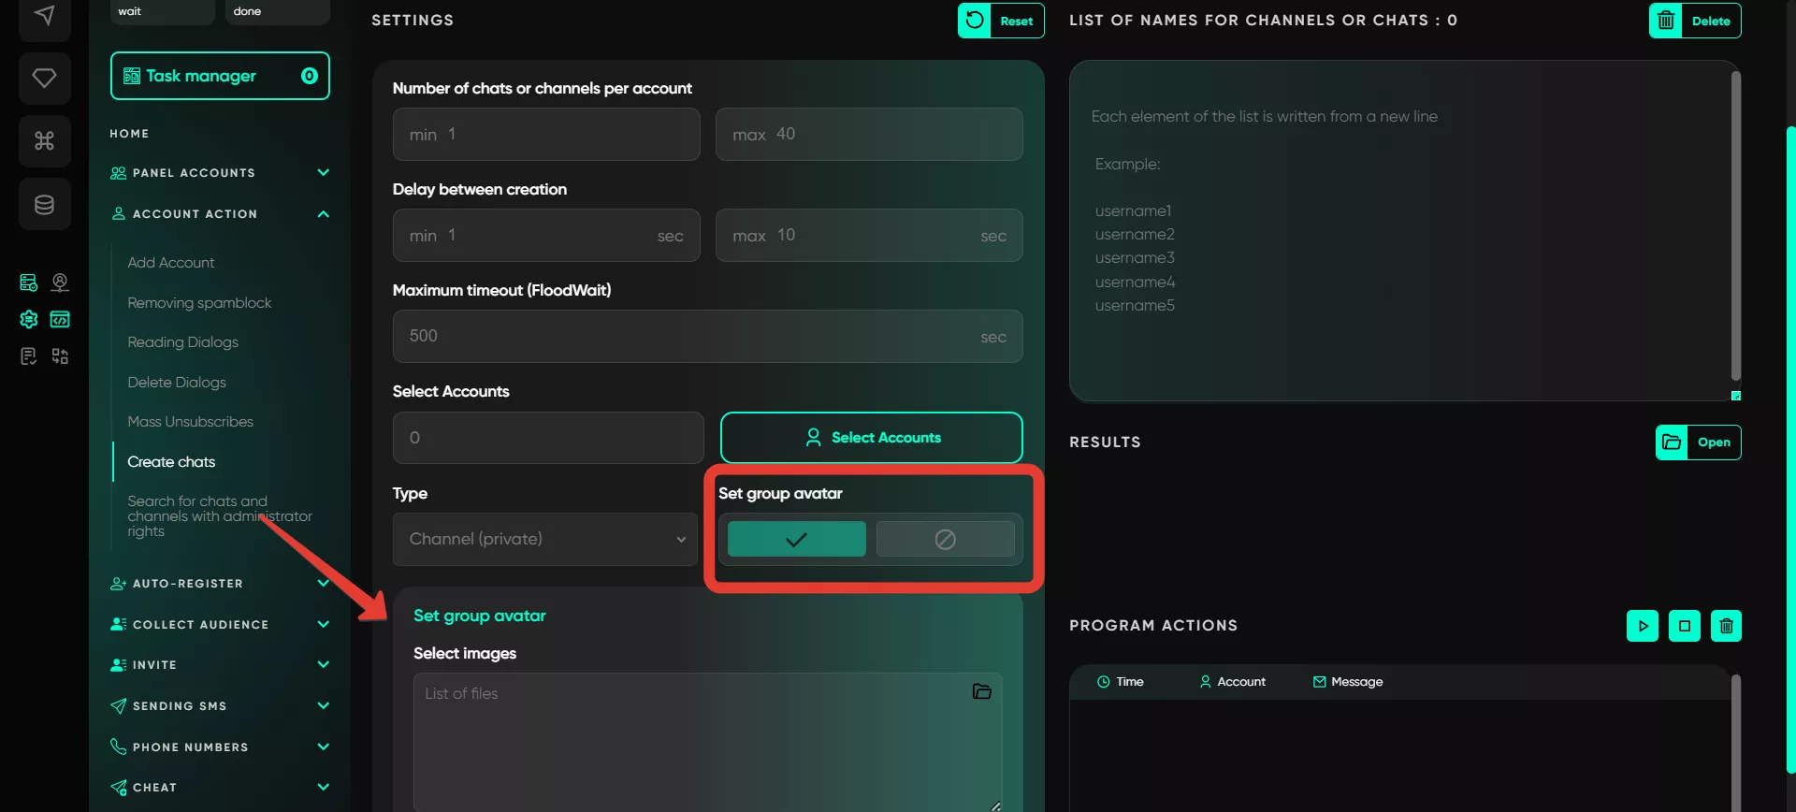Image resolution: width=1796 pixels, height=812 pixels.
Task: Click the Select Accounts button
Action: click(x=872, y=438)
